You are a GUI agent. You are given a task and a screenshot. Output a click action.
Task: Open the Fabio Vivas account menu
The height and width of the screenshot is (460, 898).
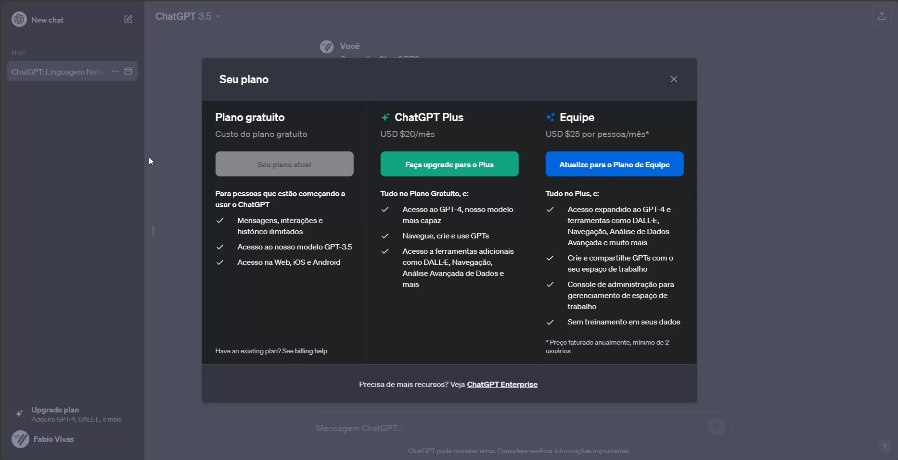(x=72, y=439)
